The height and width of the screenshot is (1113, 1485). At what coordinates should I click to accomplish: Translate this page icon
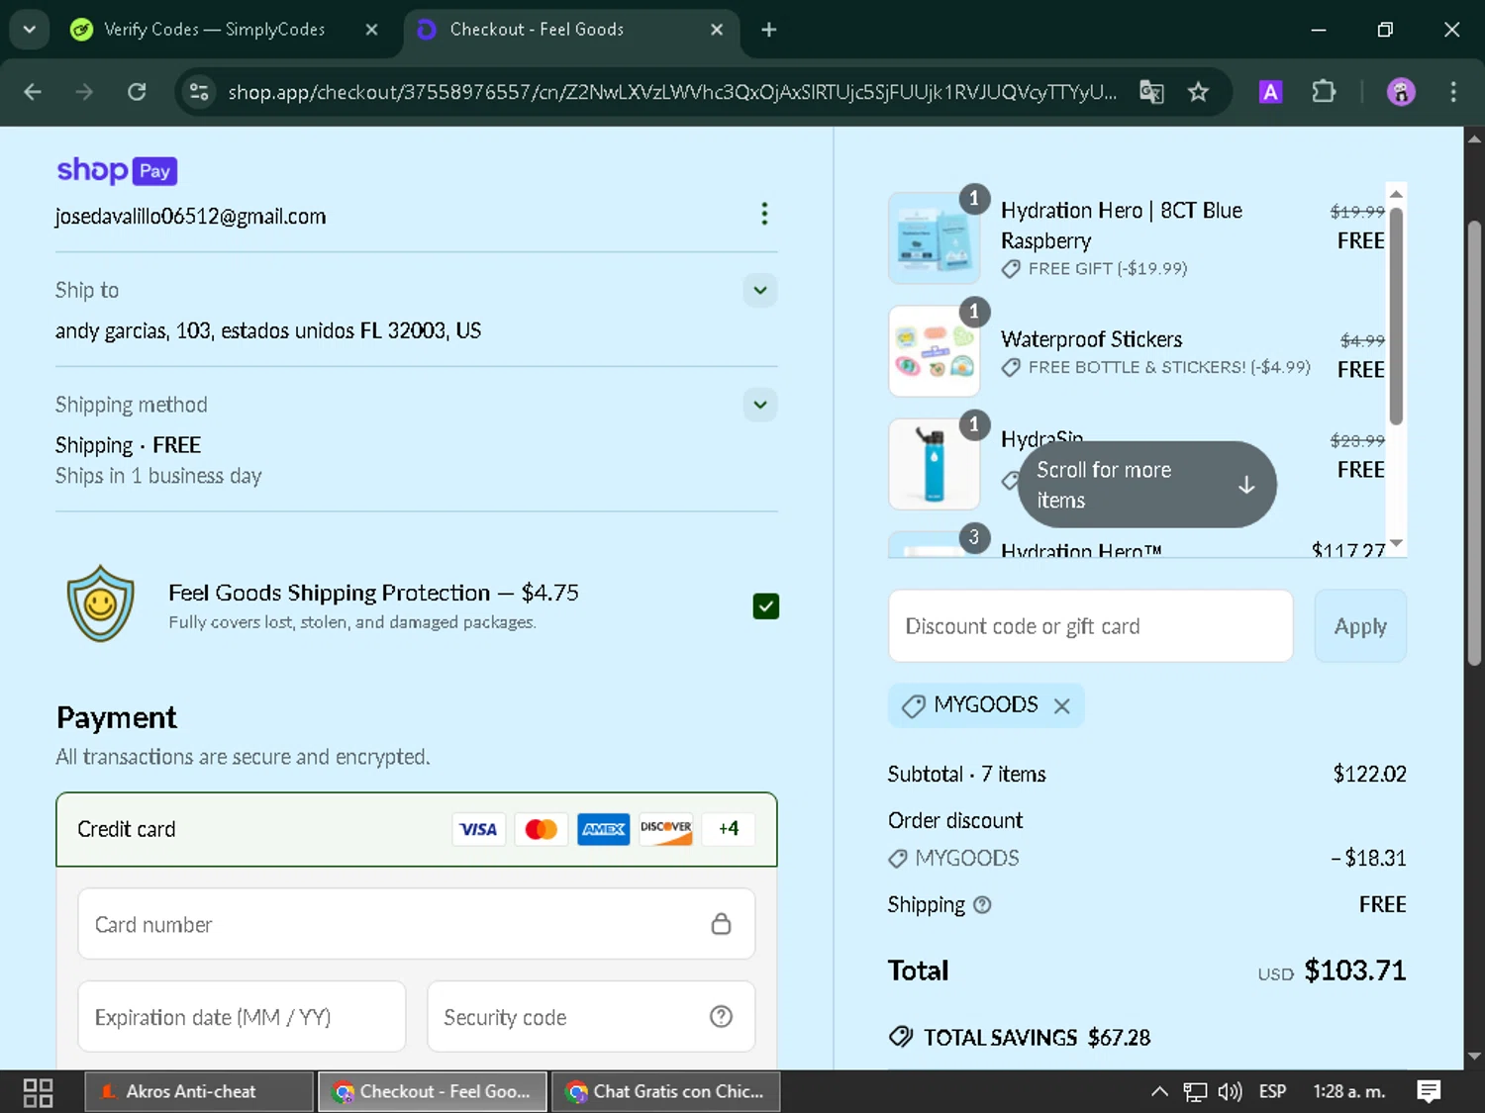pyautogui.click(x=1151, y=92)
